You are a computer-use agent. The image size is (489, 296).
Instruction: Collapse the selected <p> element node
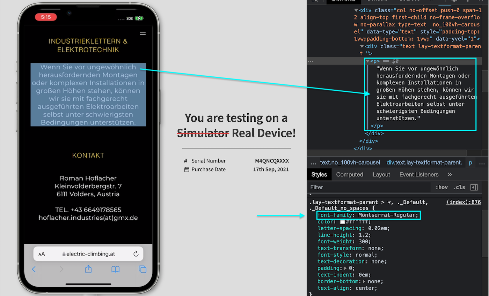(368, 61)
